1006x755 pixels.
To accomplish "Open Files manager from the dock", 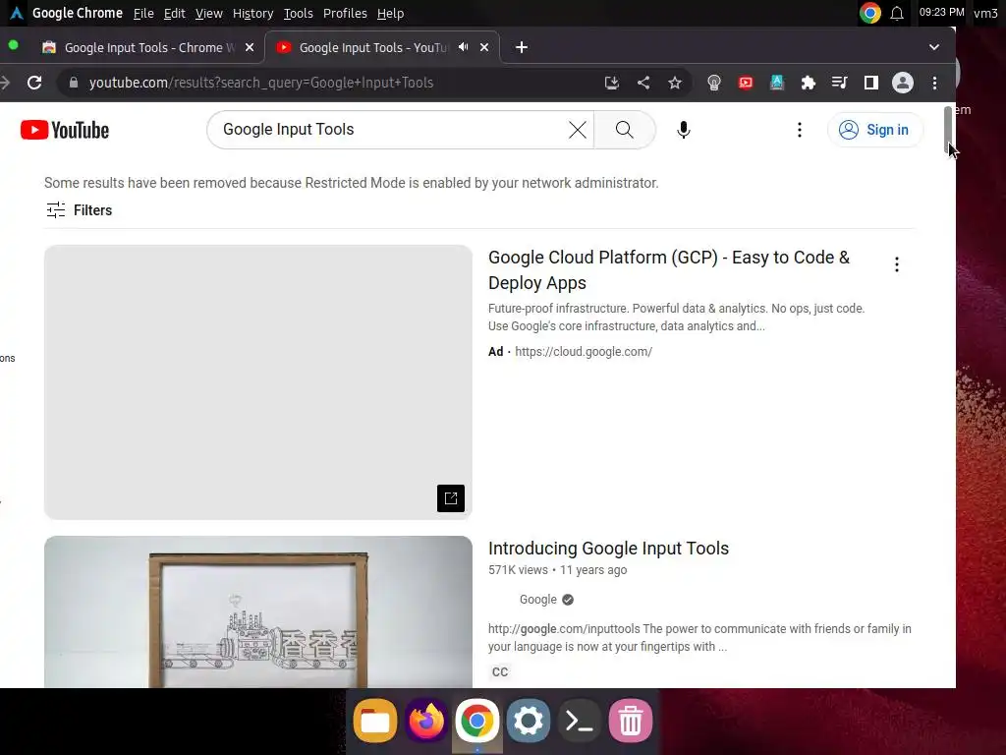I will coord(375,721).
